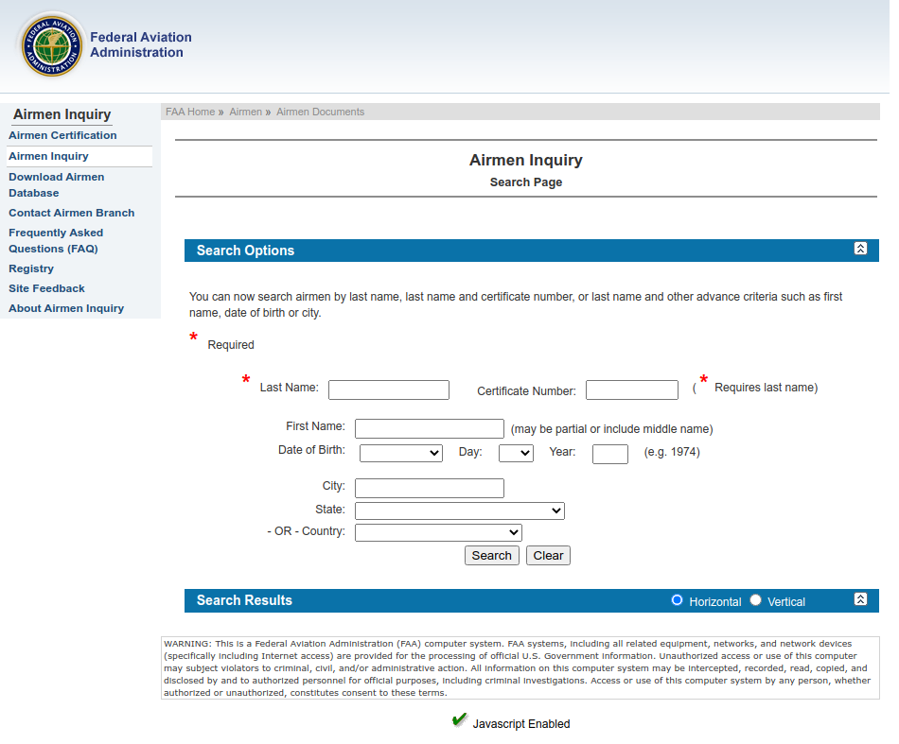This screenshot has height=744, width=899.
Task: Click the birth Year text box
Action: 609,454
